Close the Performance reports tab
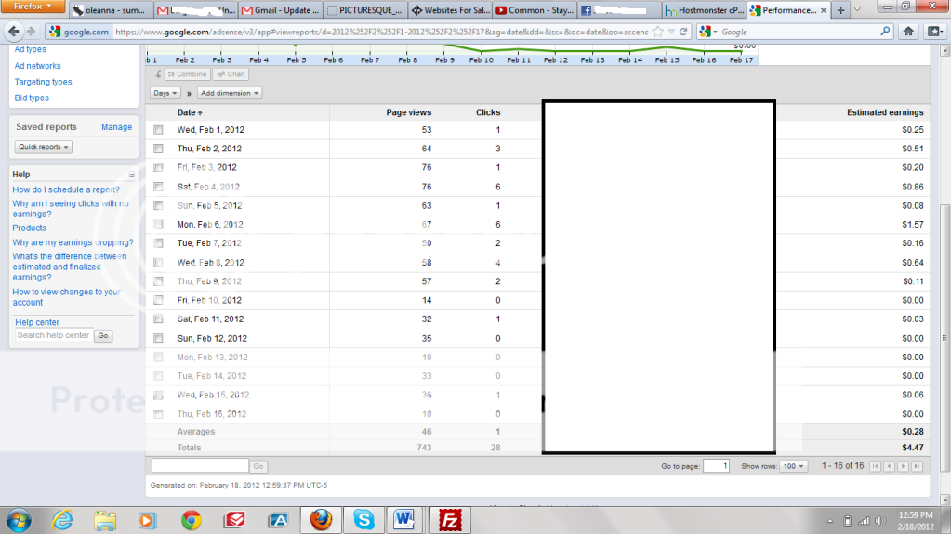 pos(823,10)
